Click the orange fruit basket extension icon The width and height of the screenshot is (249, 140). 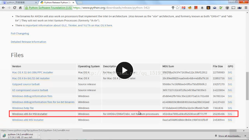coord(190,7)
